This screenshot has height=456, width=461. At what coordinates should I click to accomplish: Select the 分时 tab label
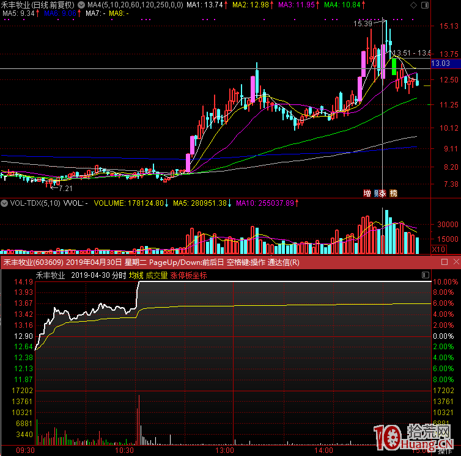(119, 275)
